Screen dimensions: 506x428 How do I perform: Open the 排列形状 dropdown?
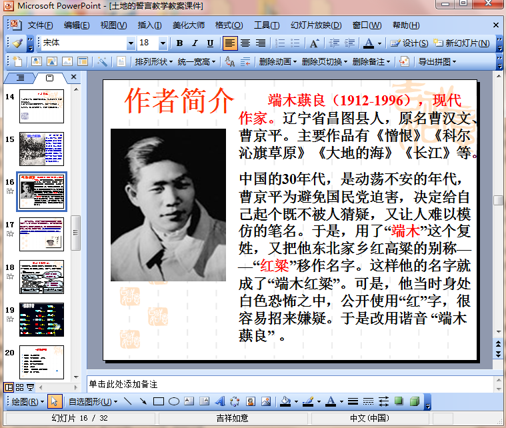153,62
